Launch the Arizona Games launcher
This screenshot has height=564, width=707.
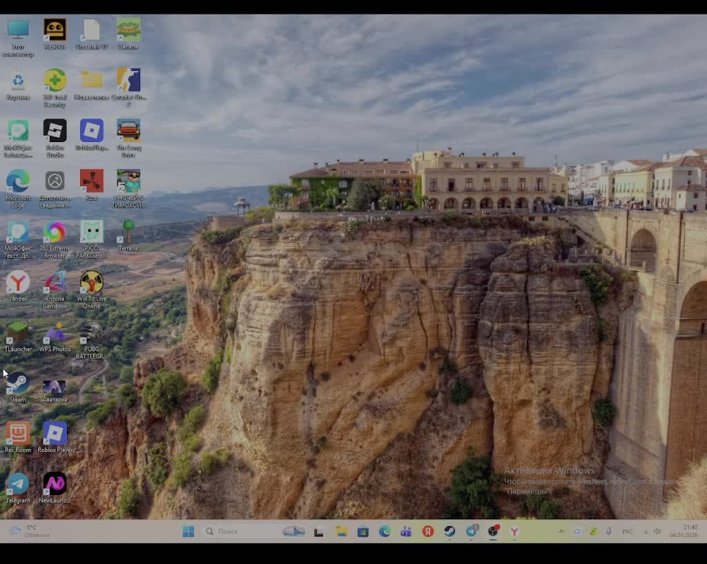(x=55, y=290)
